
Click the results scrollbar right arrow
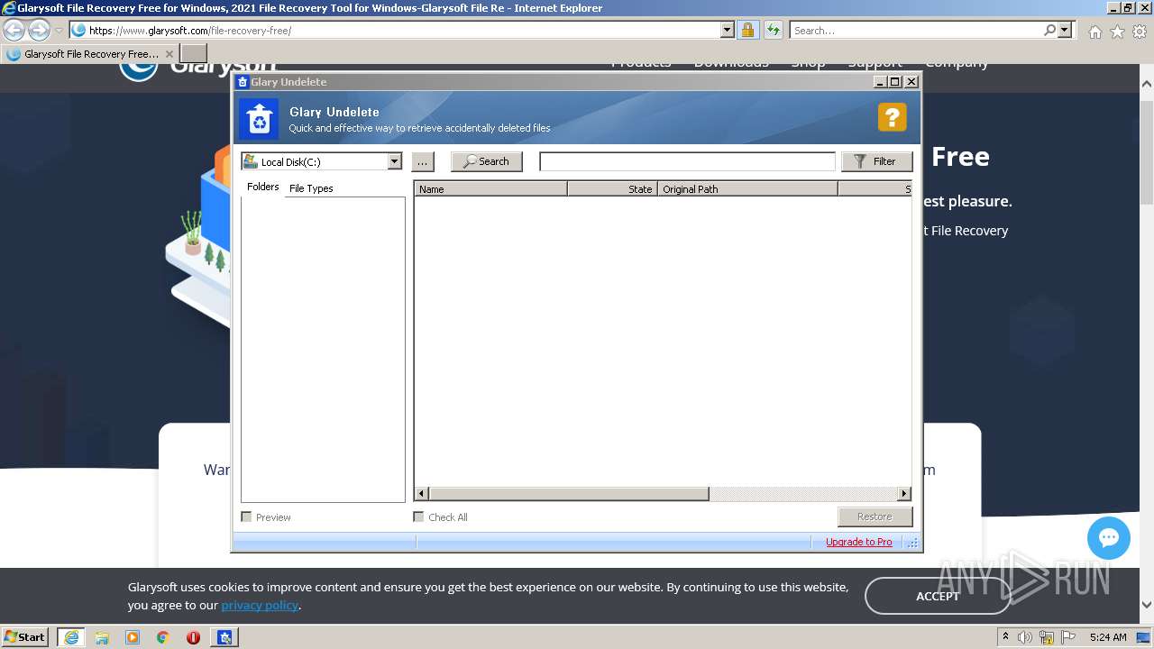[904, 494]
